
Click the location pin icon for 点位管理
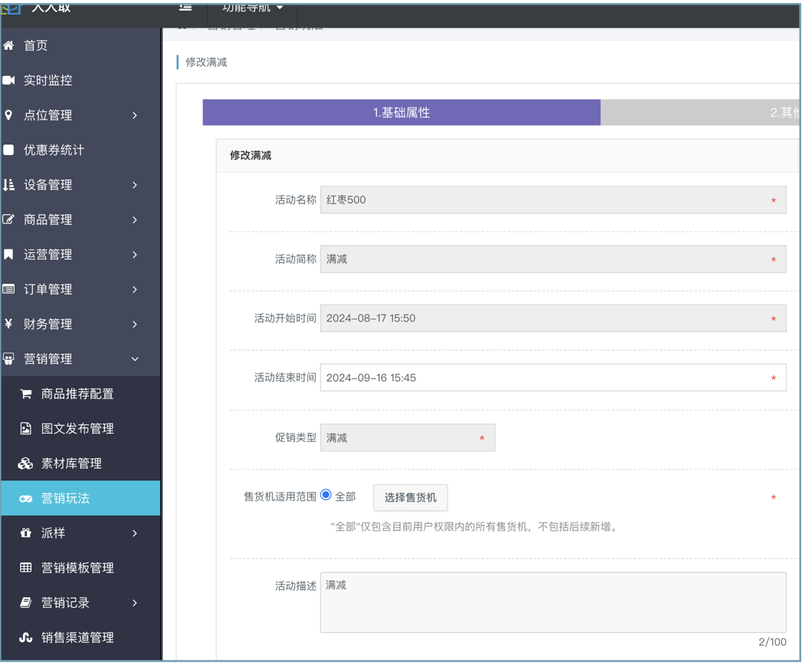point(8,115)
